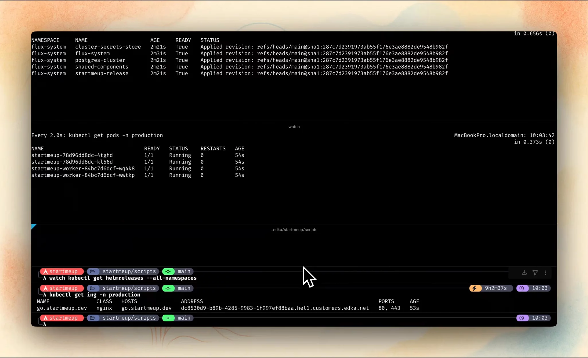The image size is (588, 358).
Task: Select the 'watch' pane title
Action: tap(294, 127)
